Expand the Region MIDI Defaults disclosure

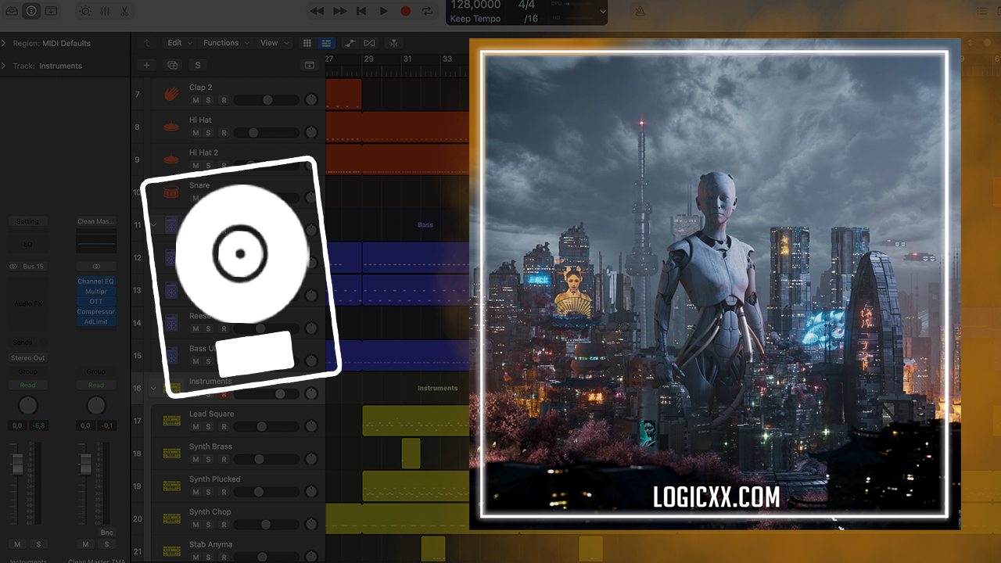tap(4, 43)
